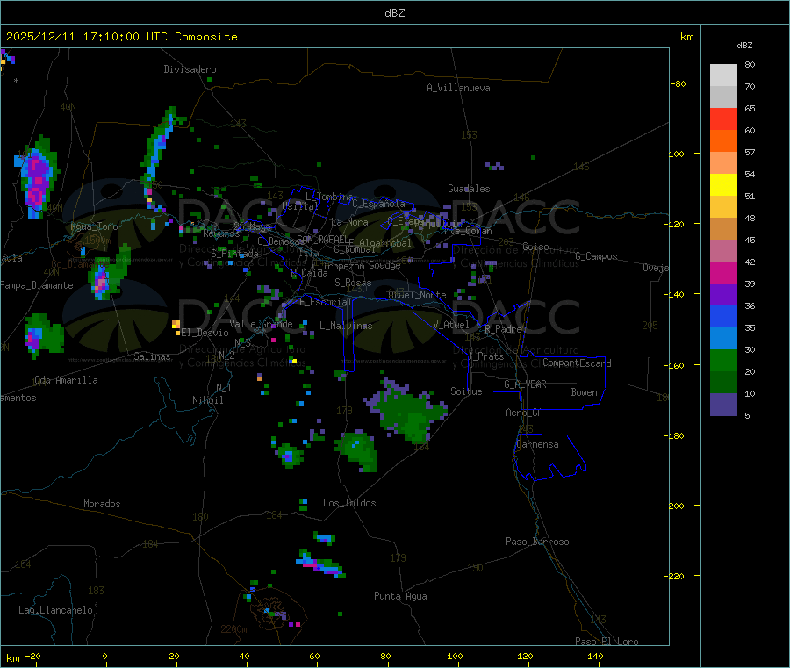Click the CompartEscard label
This screenshot has width=790, height=668.
coord(577,363)
